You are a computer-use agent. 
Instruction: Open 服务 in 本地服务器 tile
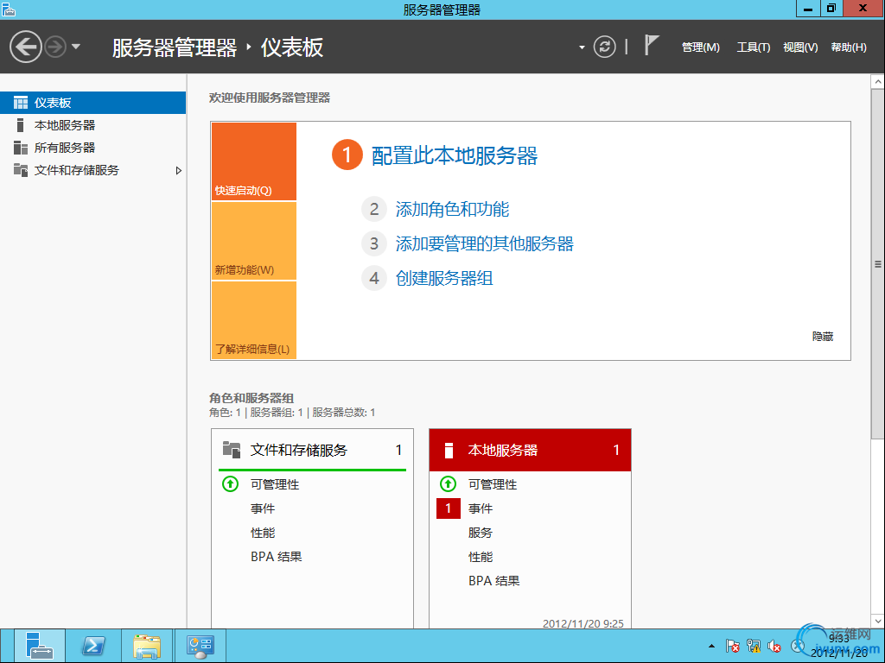pyautogui.click(x=481, y=533)
